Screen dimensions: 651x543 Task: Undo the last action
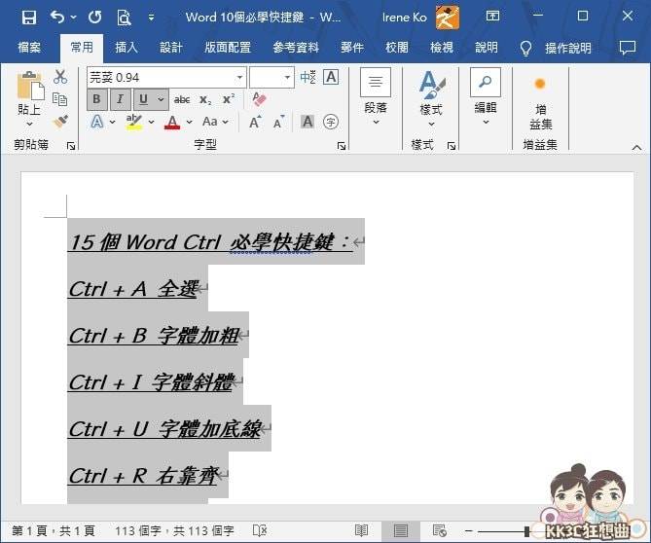[57, 18]
